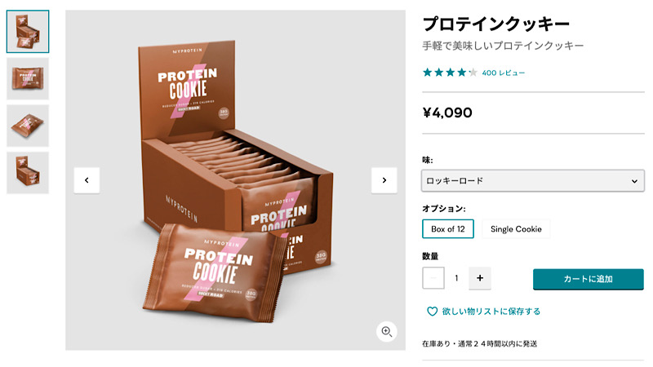The width and height of the screenshot is (653, 367).
Task: Select the first thumbnail of cookie box
Action: point(28,32)
